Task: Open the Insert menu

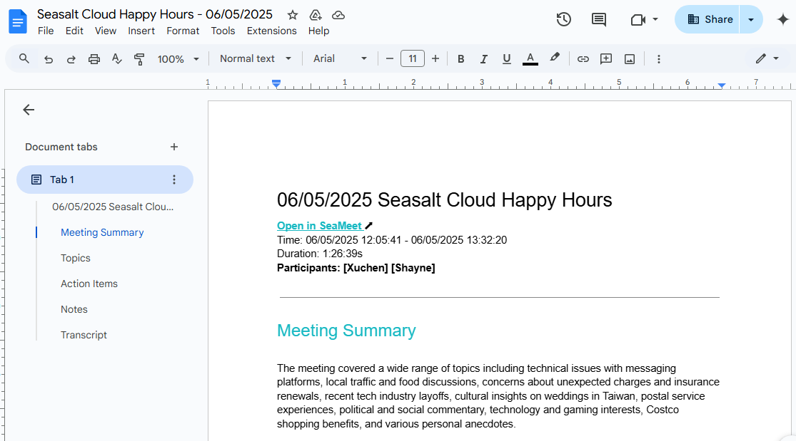Action: 141,31
